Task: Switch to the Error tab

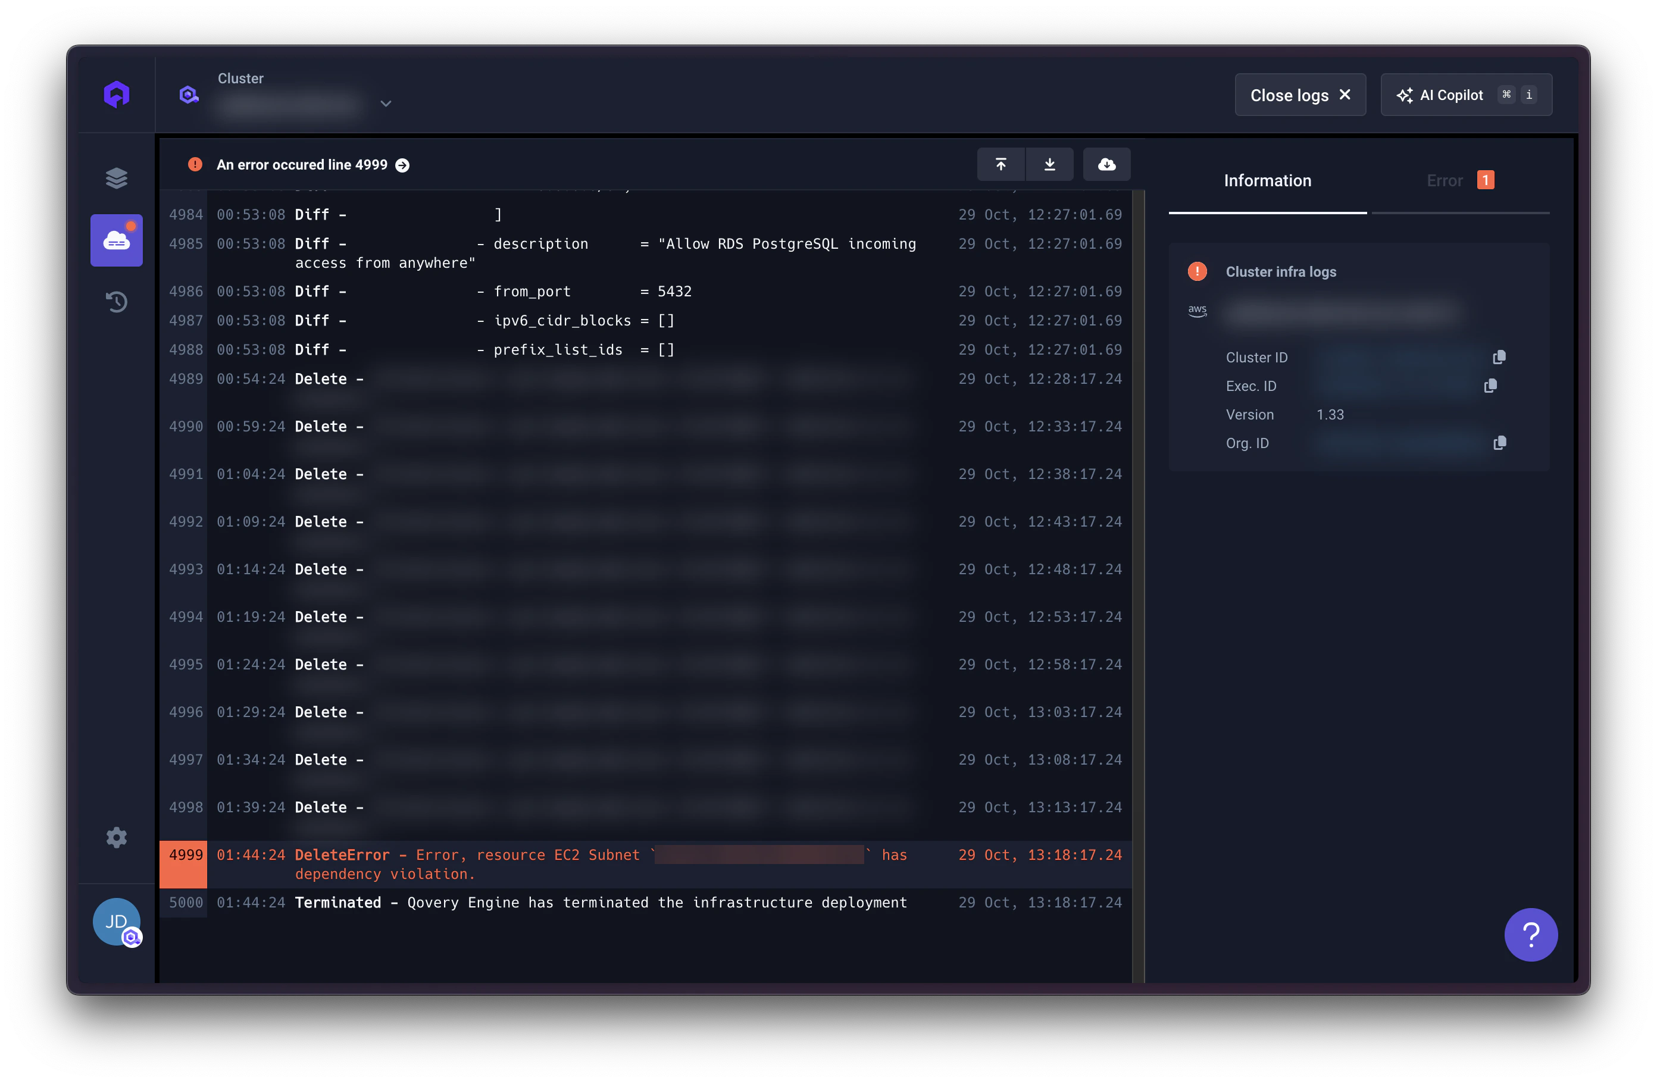Action: click(1444, 180)
